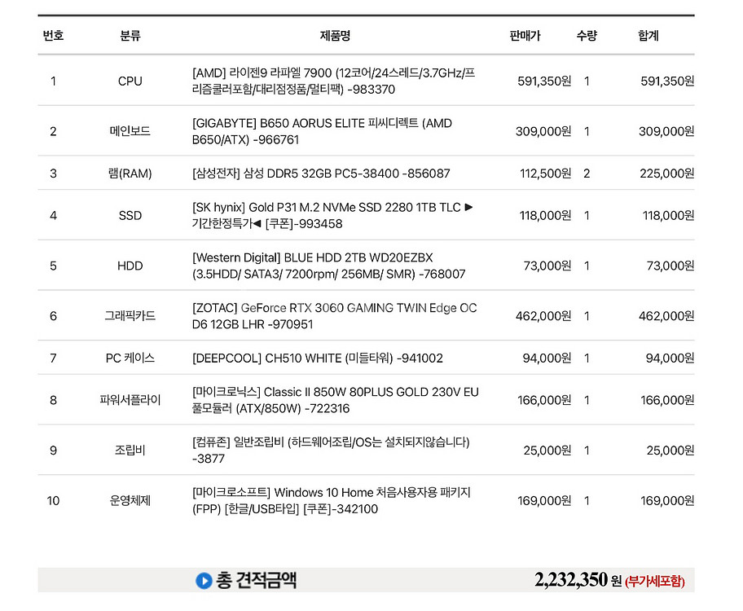Image resolution: width=743 pixels, height=611 pixels.
Task: Select the 메인보드 category cell
Action: point(130,131)
